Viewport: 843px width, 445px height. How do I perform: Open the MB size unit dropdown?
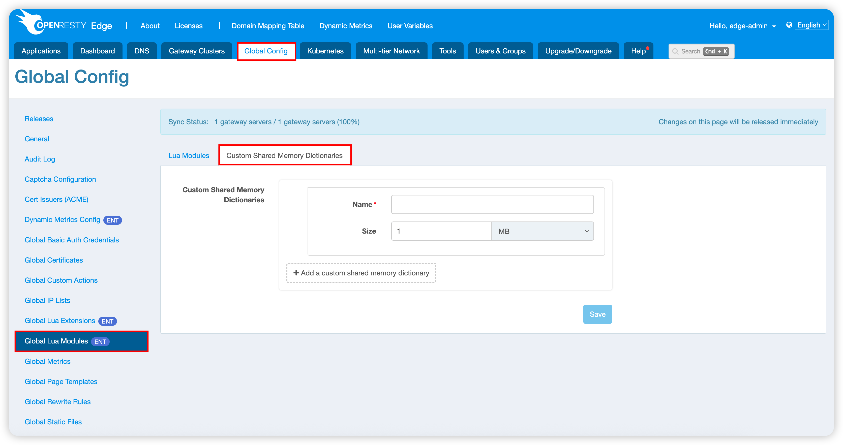tap(542, 231)
